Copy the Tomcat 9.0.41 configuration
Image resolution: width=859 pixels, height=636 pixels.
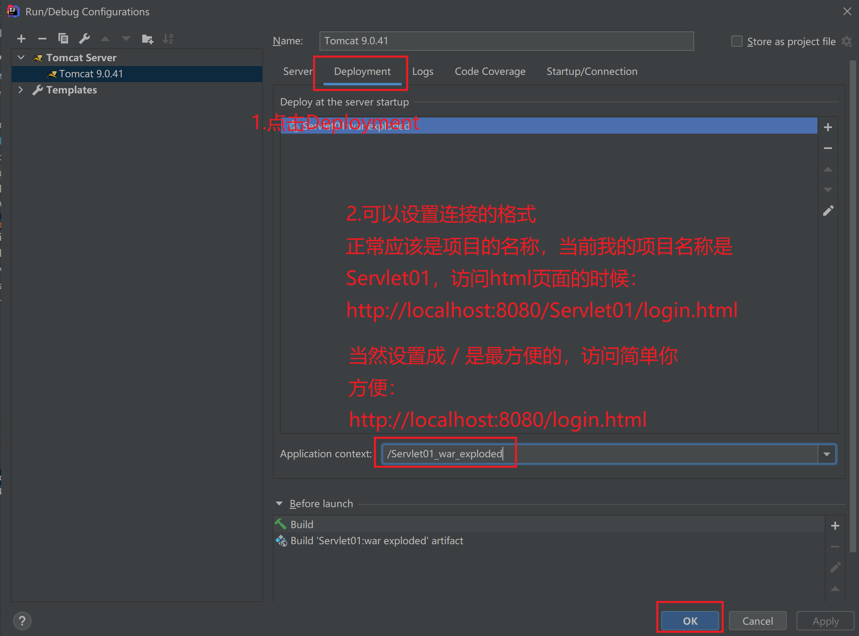pyautogui.click(x=63, y=39)
